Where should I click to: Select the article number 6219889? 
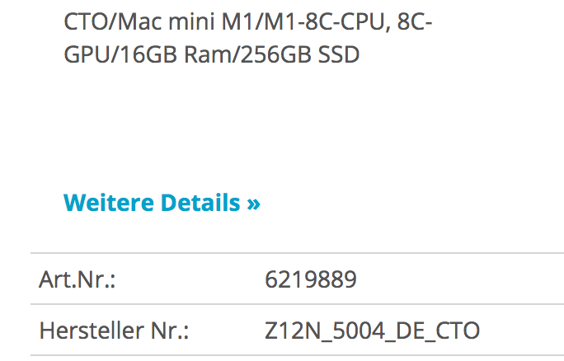click(x=310, y=280)
